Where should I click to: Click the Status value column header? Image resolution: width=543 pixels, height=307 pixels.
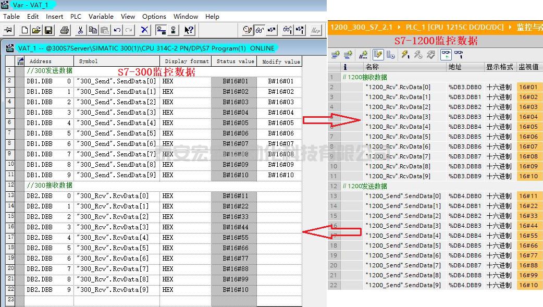tap(235, 61)
